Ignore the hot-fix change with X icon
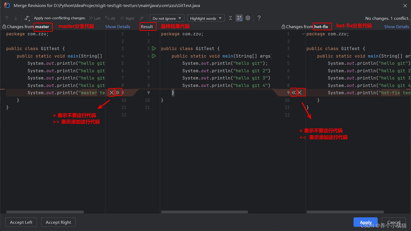The width and height of the screenshot is (411, 231). [300, 93]
